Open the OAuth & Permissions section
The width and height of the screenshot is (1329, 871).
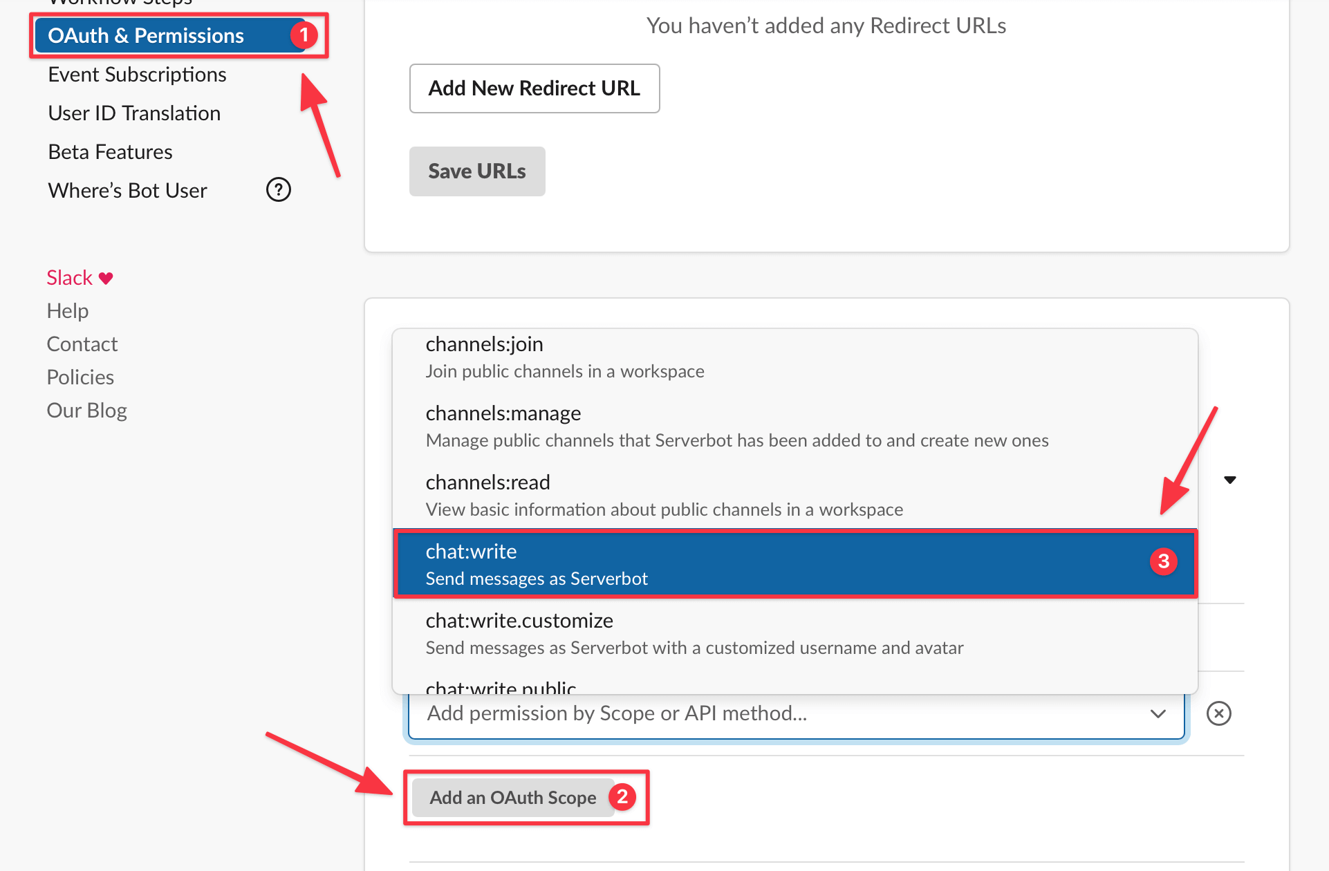[145, 35]
